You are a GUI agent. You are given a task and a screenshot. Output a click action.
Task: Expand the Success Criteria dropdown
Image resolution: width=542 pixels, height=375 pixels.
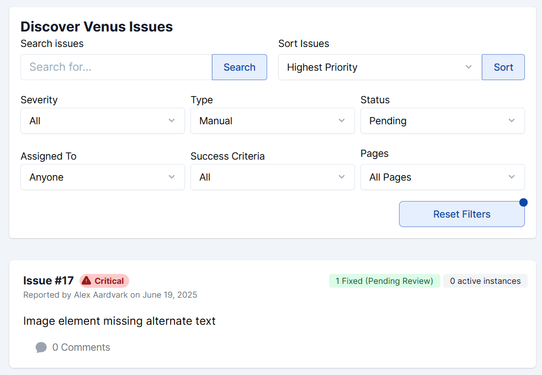[272, 177]
